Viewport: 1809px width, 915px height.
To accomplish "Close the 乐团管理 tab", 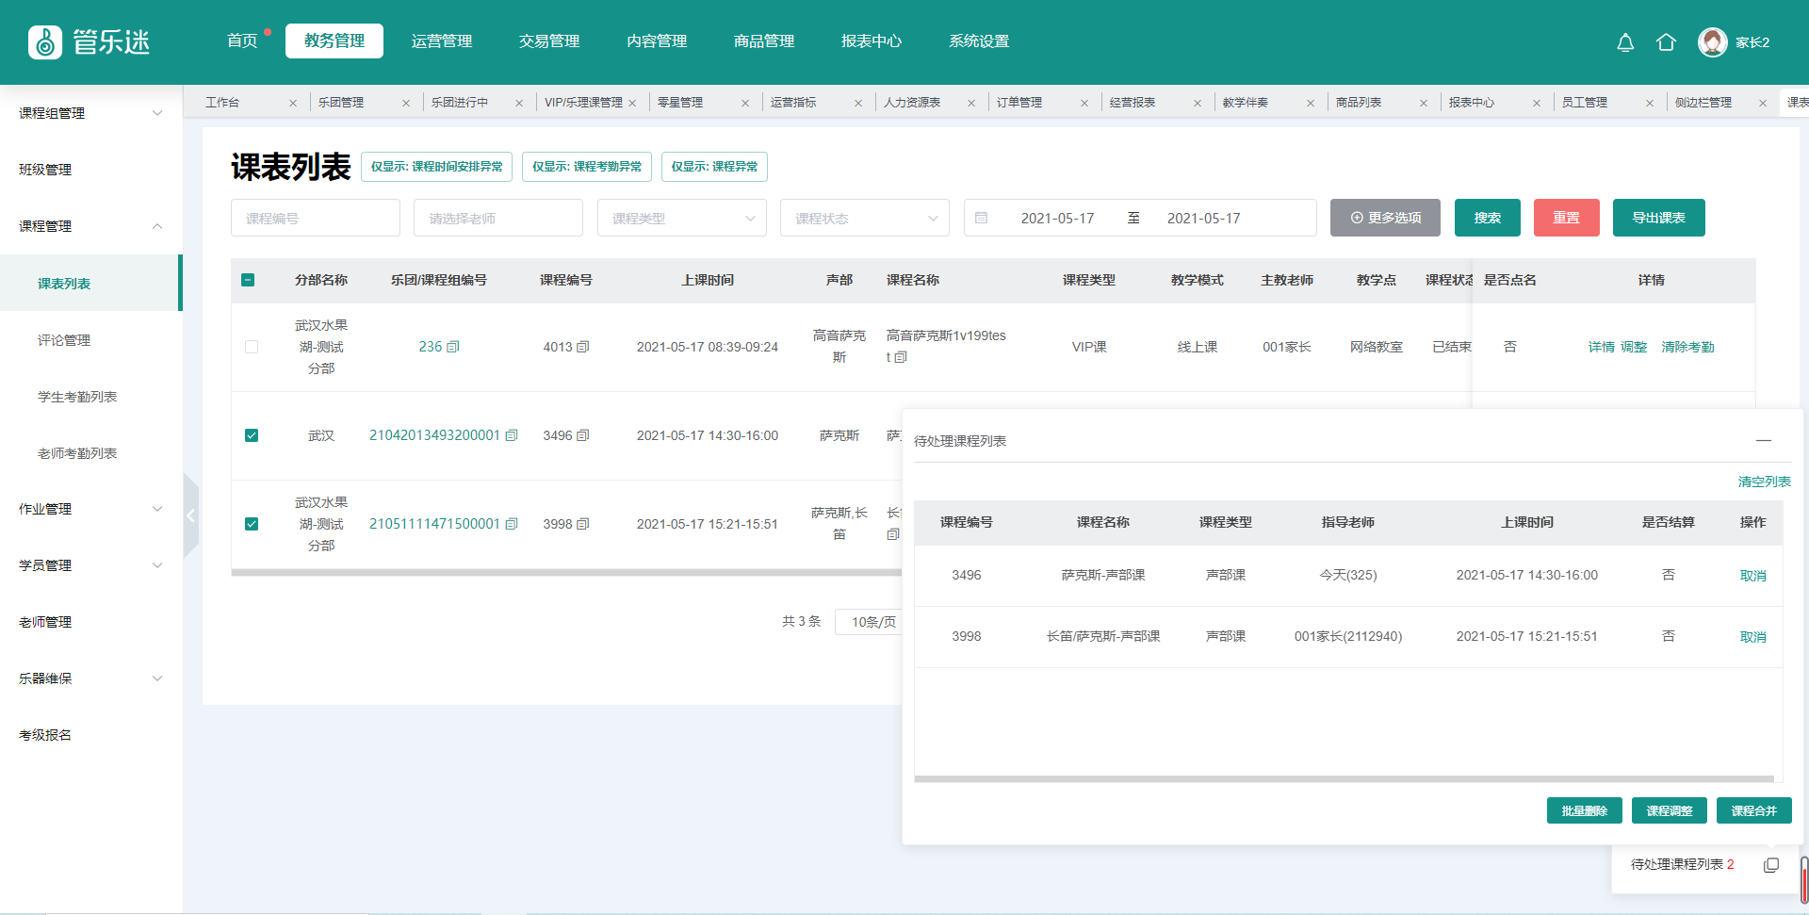I will coord(406,103).
